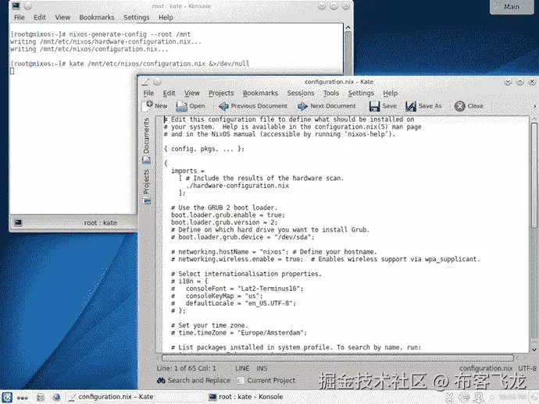Select the root : kate Konsole tab
The image size is (539, 404).
100,223
